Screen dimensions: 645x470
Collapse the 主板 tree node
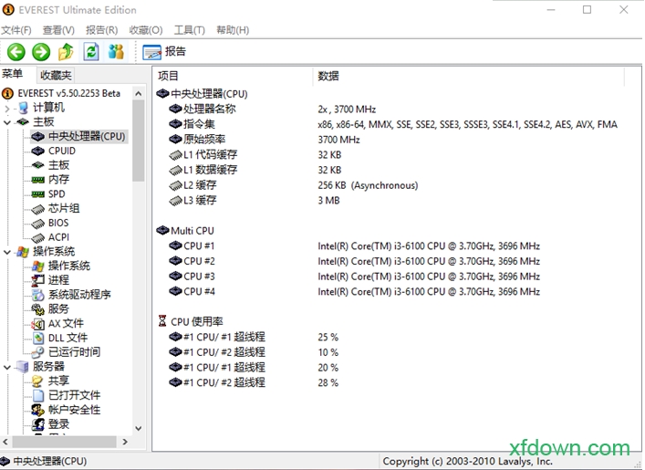pos(8,122)
